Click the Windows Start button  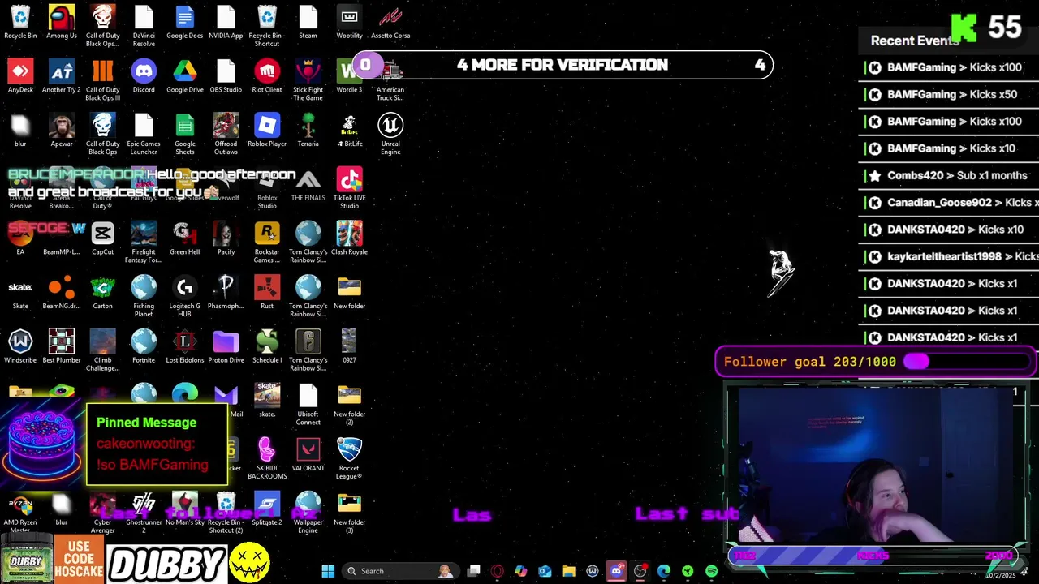328,571
